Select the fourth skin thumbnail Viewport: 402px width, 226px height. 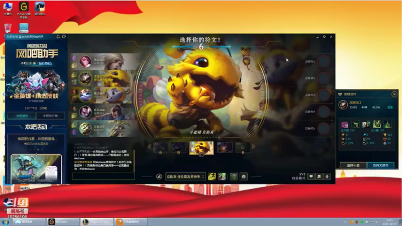225,148
